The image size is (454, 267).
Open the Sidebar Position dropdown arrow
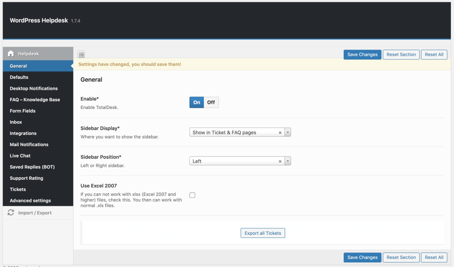[x=287, y=161]
